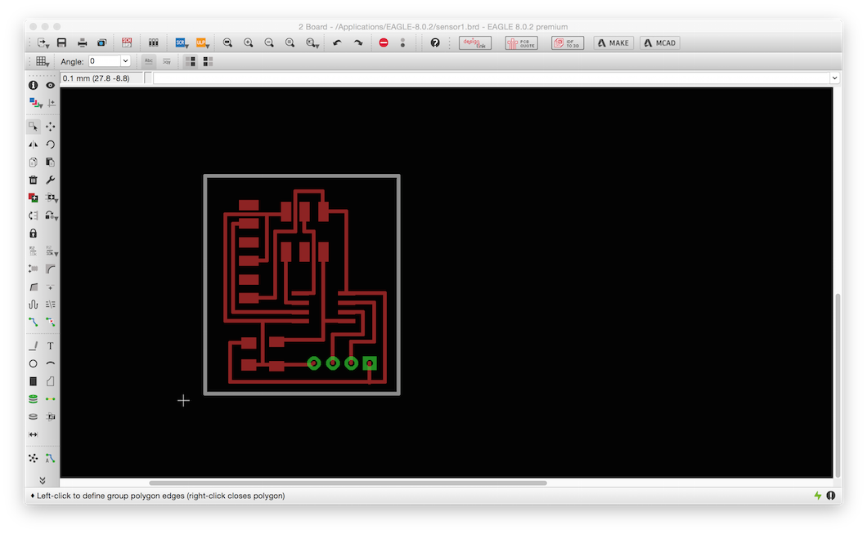Select the Move tool
867x534 pixels.
(51, 127)
